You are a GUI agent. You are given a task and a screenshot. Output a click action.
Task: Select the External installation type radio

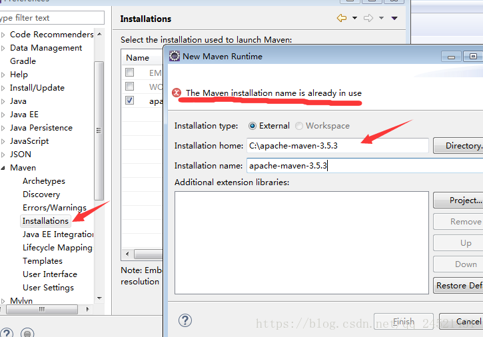(252, 126)
